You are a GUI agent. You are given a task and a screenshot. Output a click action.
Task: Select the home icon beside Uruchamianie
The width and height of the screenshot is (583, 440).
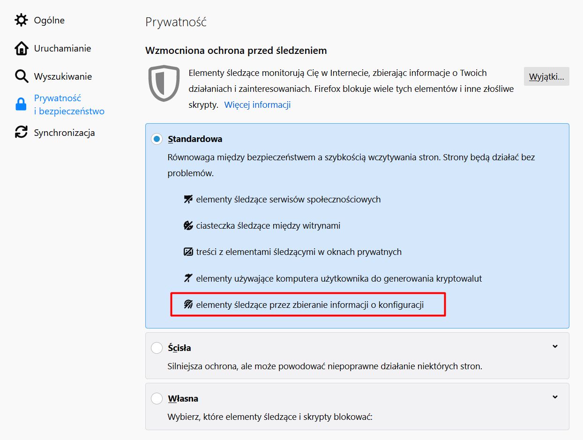click(x=21, y=48)
